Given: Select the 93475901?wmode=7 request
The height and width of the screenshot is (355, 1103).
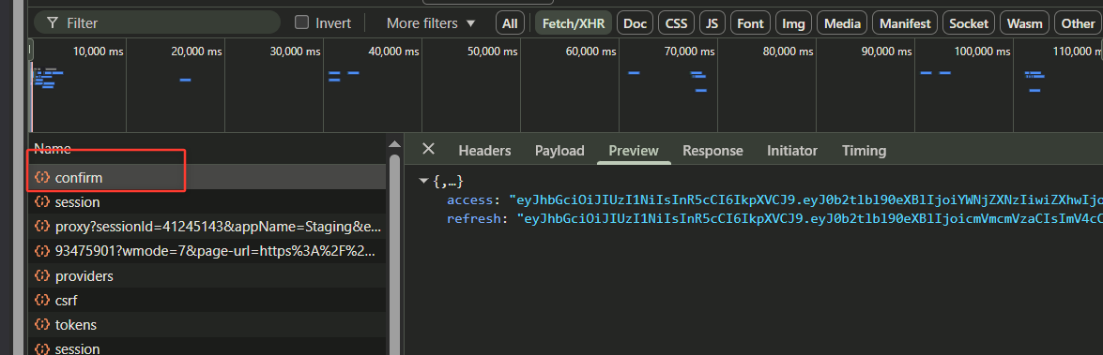Looking at the screenshot, I should tap(207, 251).
